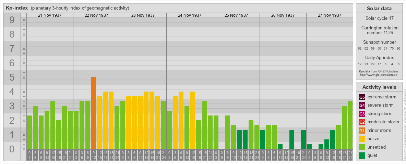Click the 22 Nov 15-18 yellow active bar
The image size is (406, 164).
tap(105, 120)
